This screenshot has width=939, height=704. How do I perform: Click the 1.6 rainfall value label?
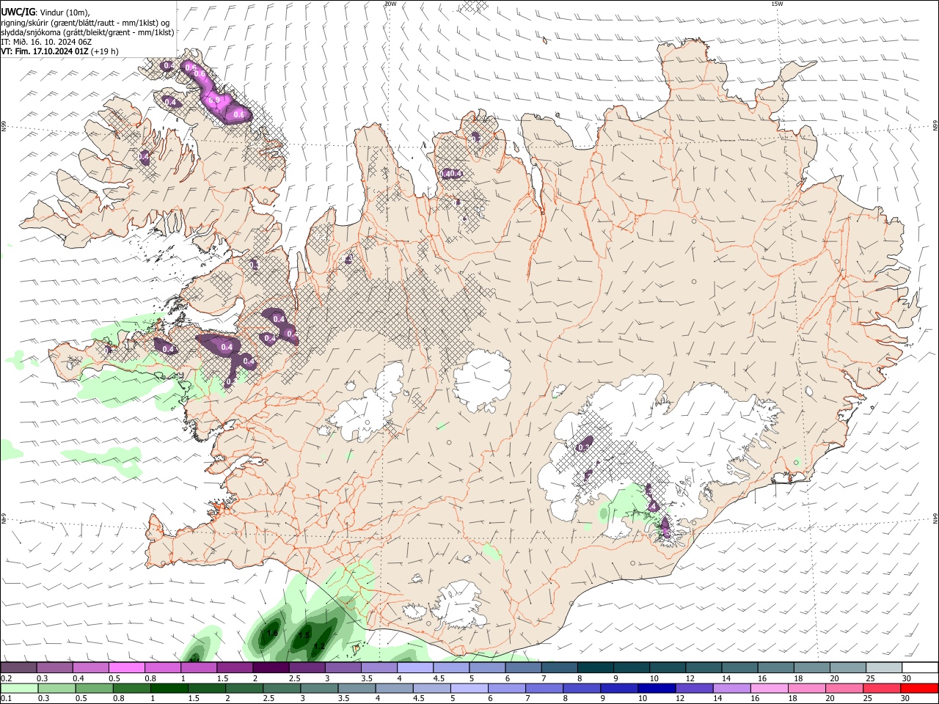pos(272,632)
